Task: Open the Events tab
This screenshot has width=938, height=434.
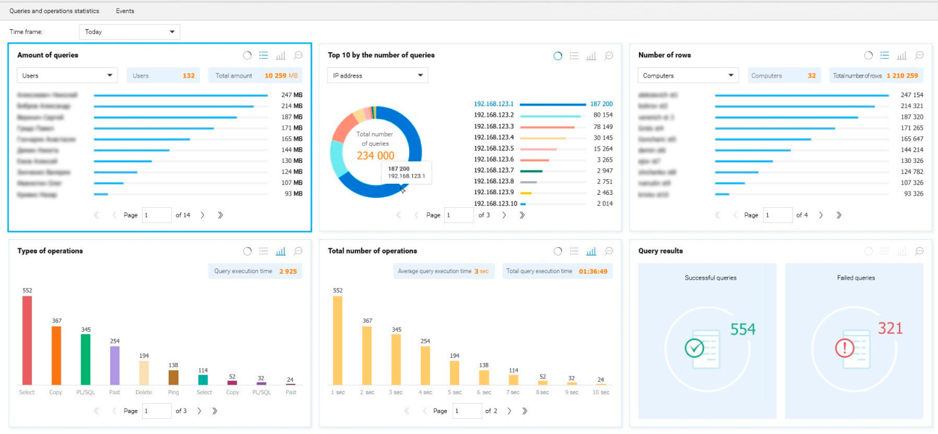Action: 125,11
